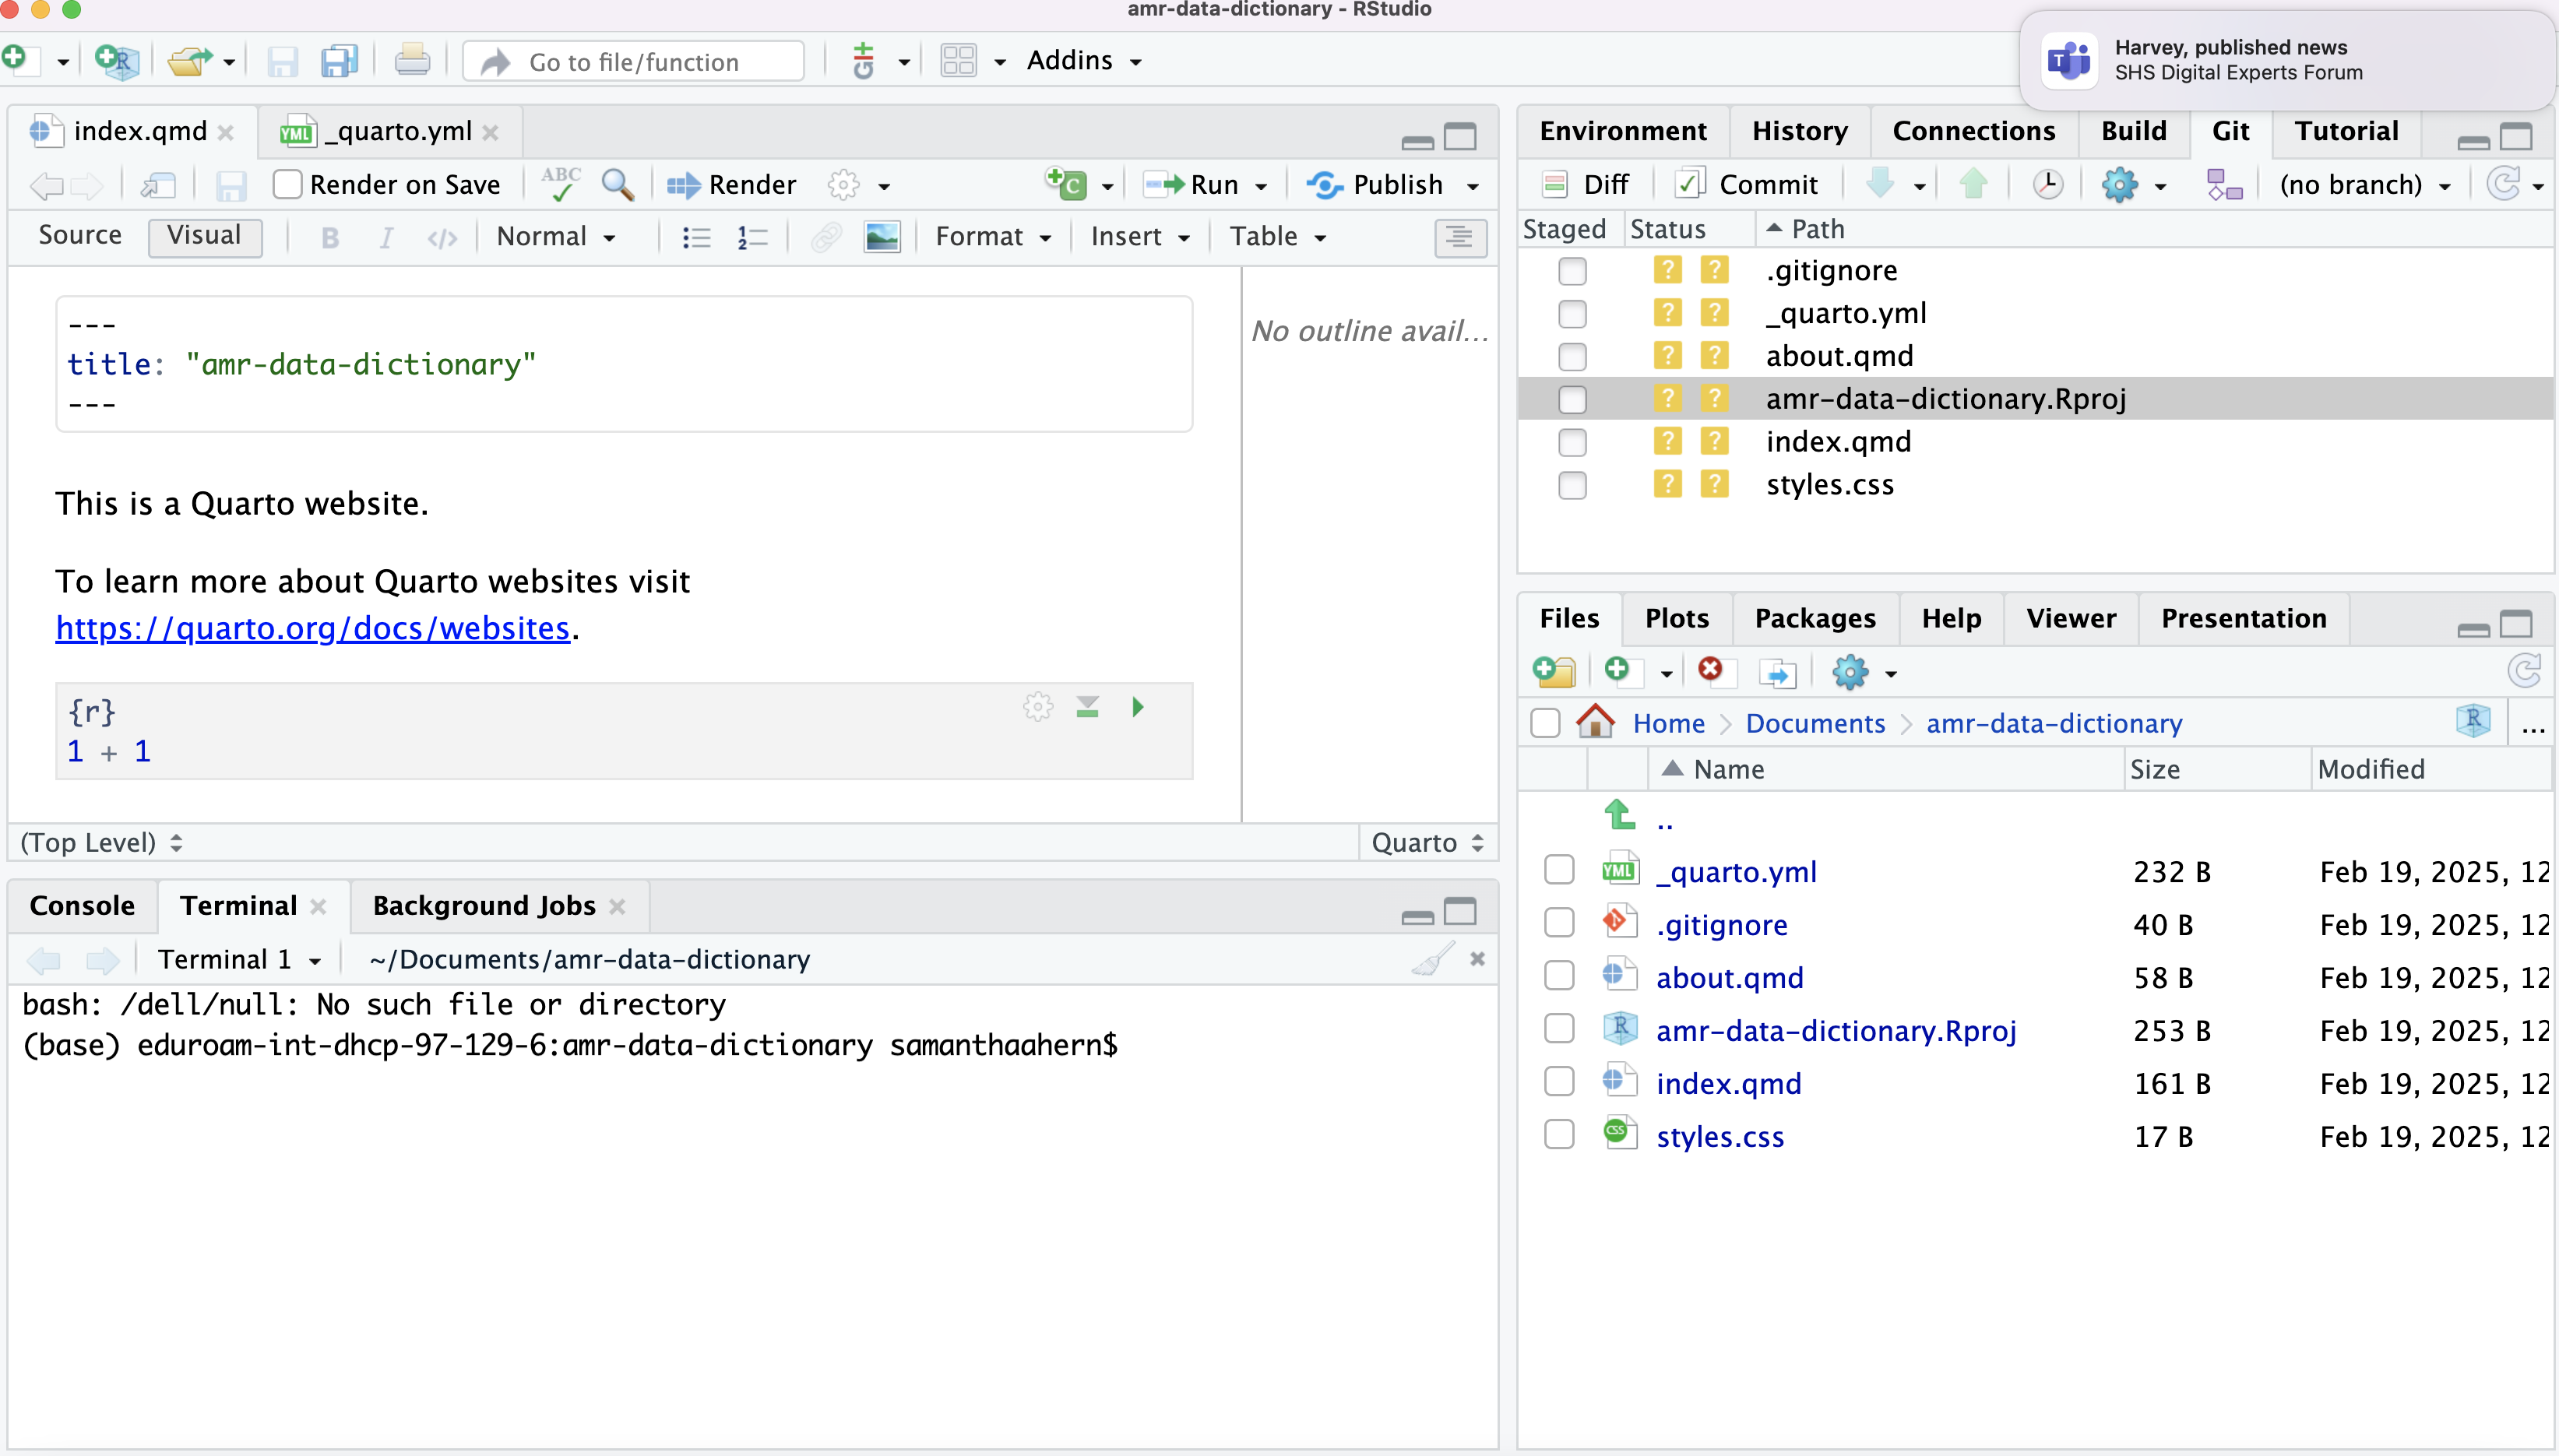The height and width of the screenshot is (1456, 2559).
Task: Click the version control Git toolbar icon
Action: coord(863,60)
